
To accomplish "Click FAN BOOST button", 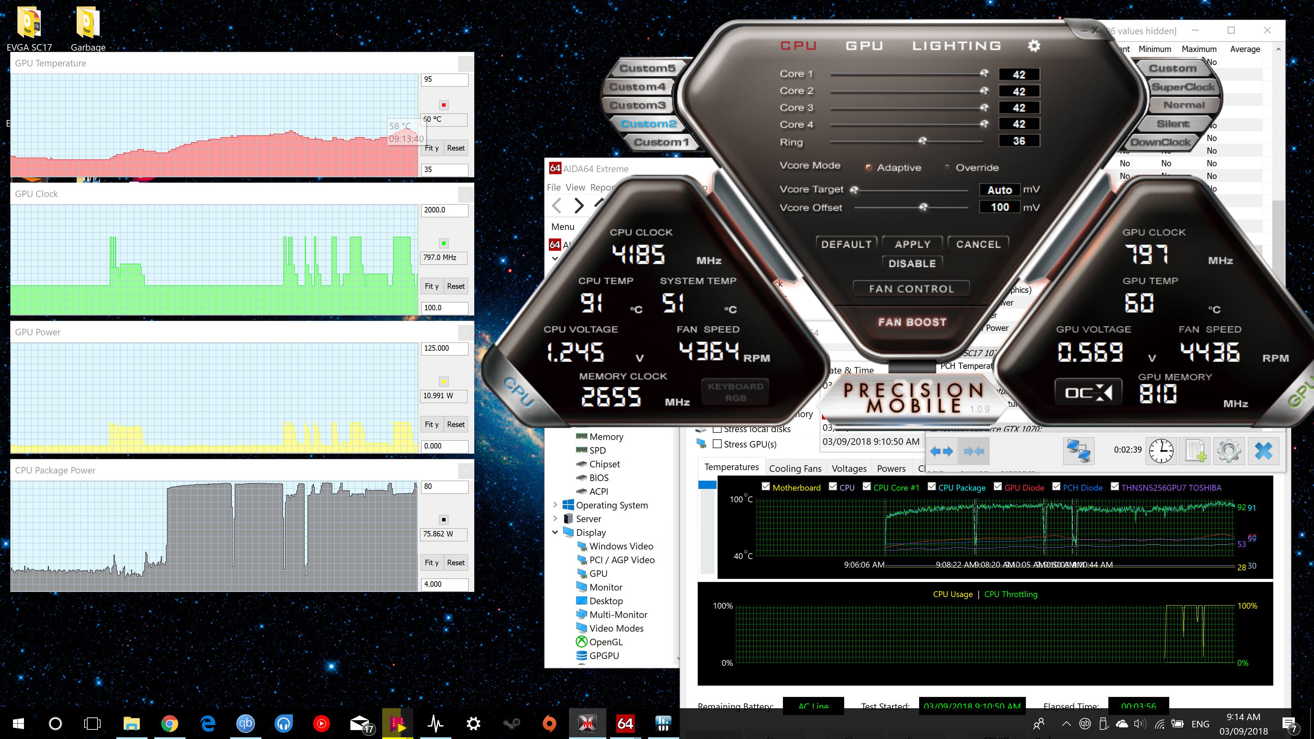I will (912, 322).
